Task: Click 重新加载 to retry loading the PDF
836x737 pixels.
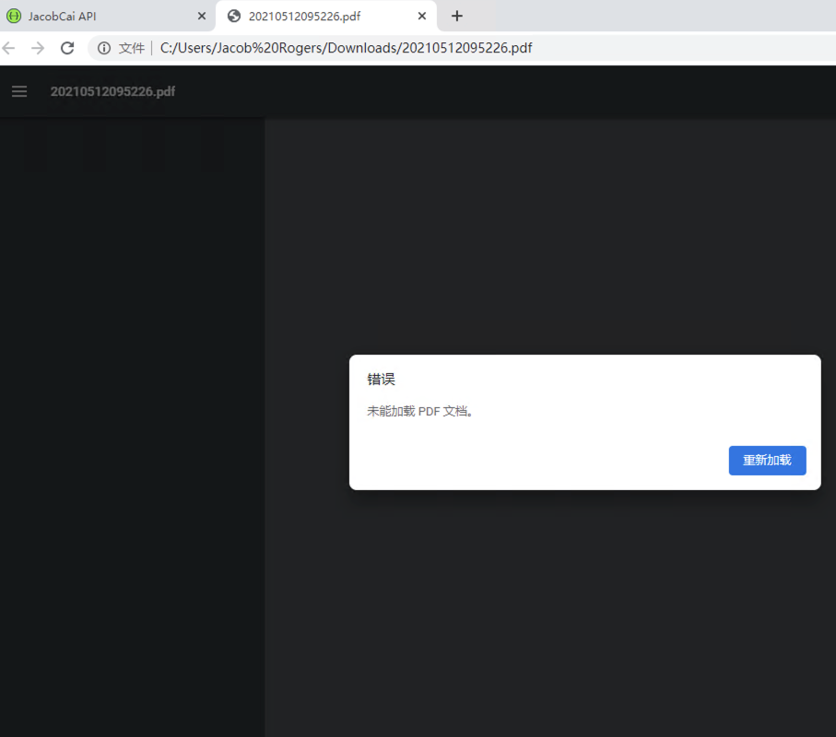Action: 767,461
